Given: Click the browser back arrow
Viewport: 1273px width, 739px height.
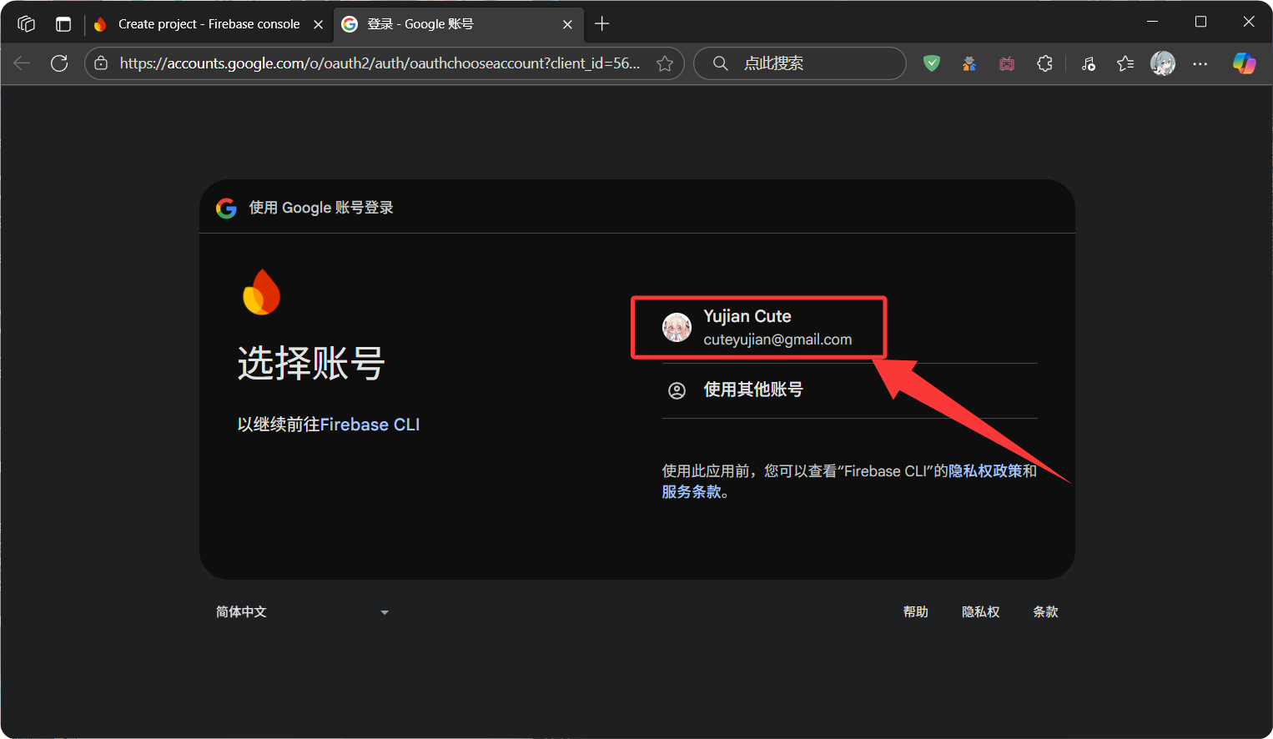Looking at the screenshot, I should pos(23,63).
